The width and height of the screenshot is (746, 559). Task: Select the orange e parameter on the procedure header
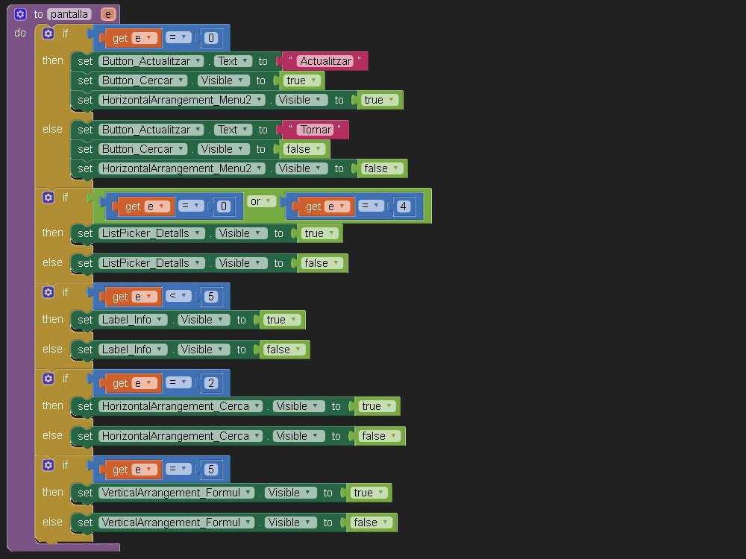tap(108, 14)
